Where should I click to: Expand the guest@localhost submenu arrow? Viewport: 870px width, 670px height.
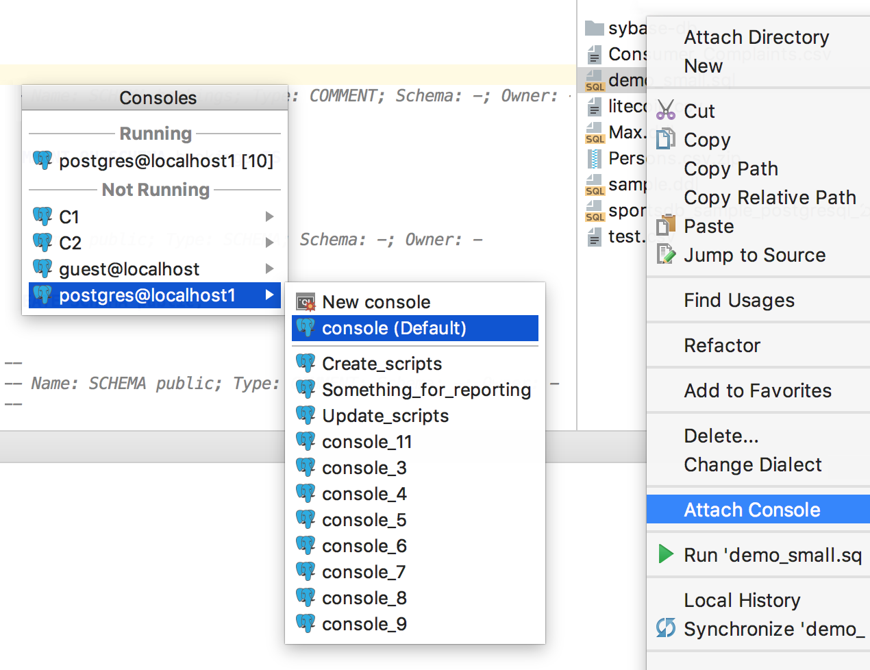[x=270, y=269]
